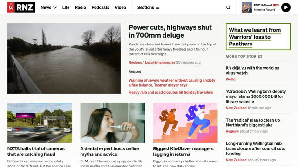
Task: Click the 'MORE TOP STORIES' heading
Action: (x=244, y=56)
